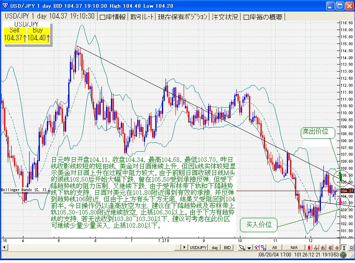Minimize the USD/JPY chart window
This screenshot has height=263, width=355.
(330, 6)
